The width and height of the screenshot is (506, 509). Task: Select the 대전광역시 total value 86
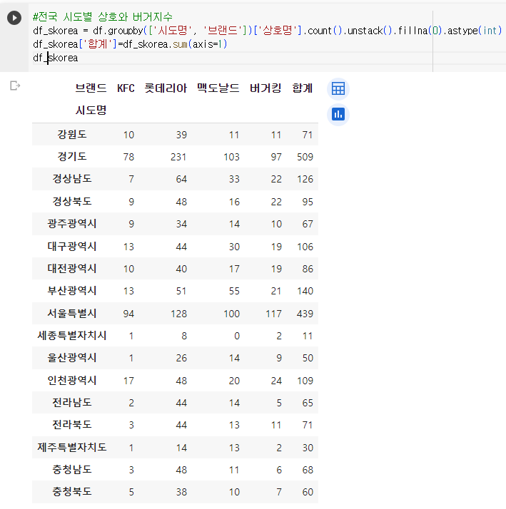[x=308, y=269]
